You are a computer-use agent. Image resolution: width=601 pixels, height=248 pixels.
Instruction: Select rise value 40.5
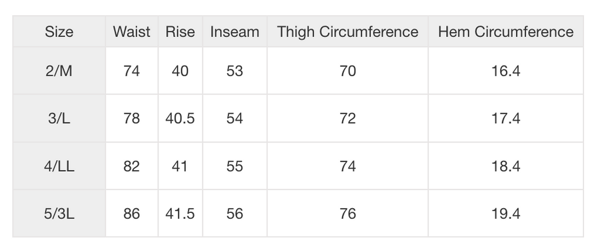coord(180,119)
